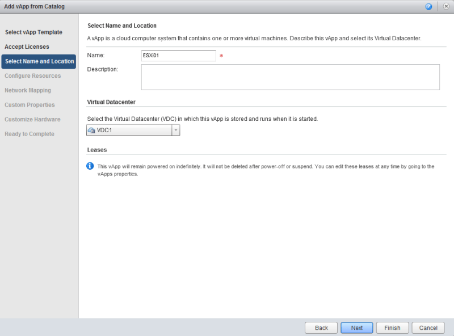Open the Configure Resources step
The image size is (454, 336).
[32, 76]
